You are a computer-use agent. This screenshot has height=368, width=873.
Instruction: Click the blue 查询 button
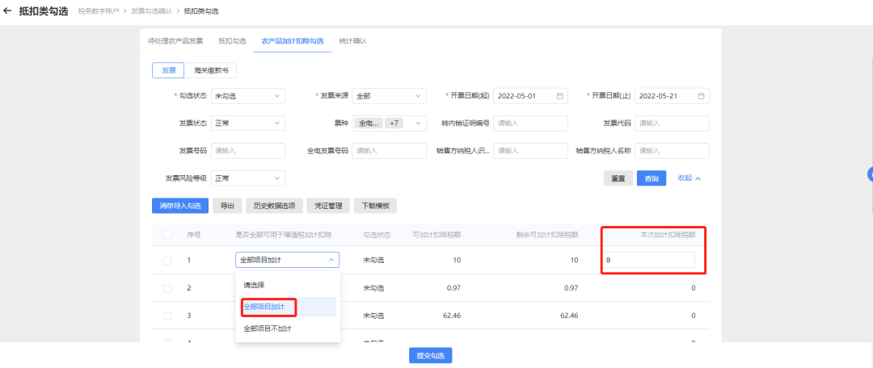click(x=652, y=178)
